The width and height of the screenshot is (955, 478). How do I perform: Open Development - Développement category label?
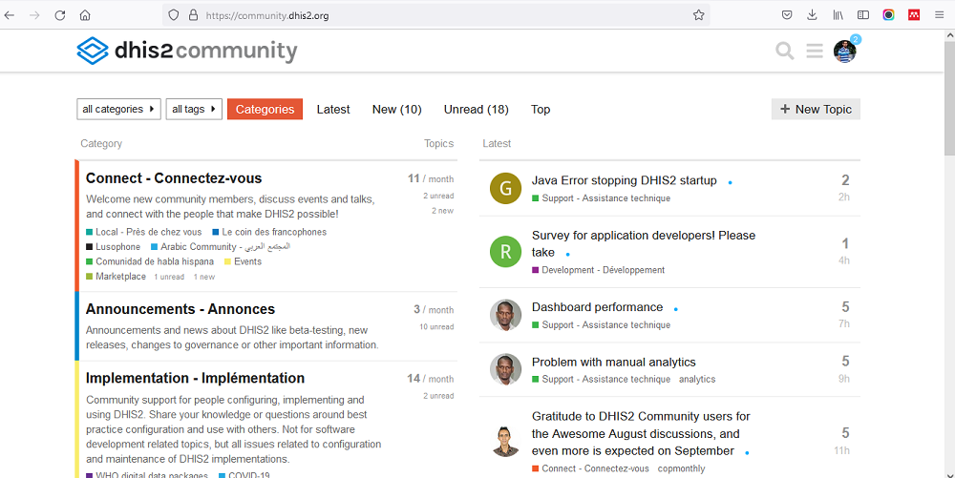pyautogui.click(x=598, y=270)
